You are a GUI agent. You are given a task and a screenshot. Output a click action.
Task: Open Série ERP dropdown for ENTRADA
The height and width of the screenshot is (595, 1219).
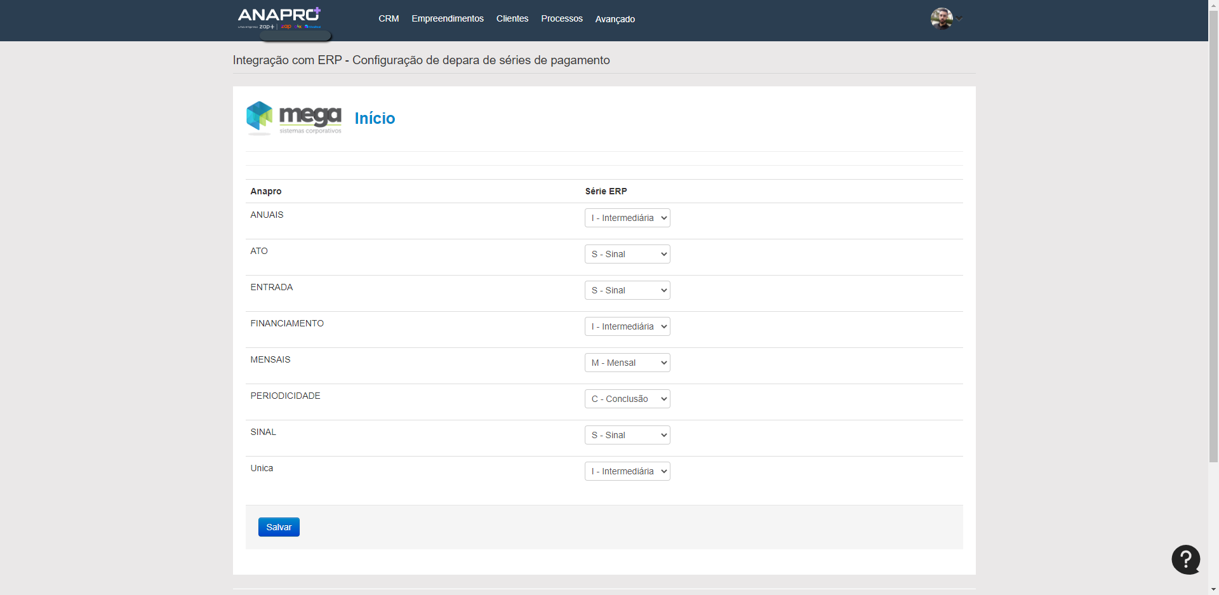[627, 290]
